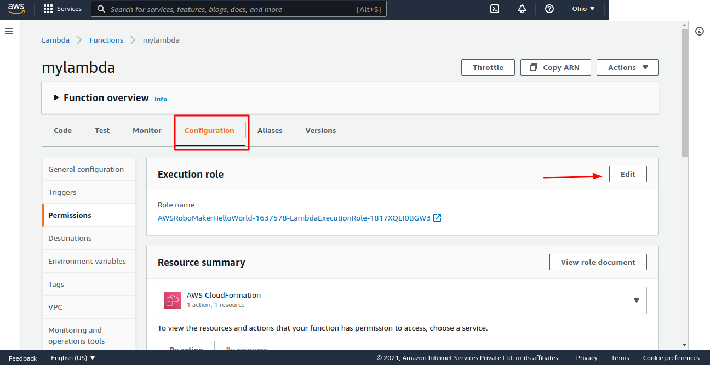Open the Ohio region dropdown
The width and height of the screenshot is (710, 365).
583,9
